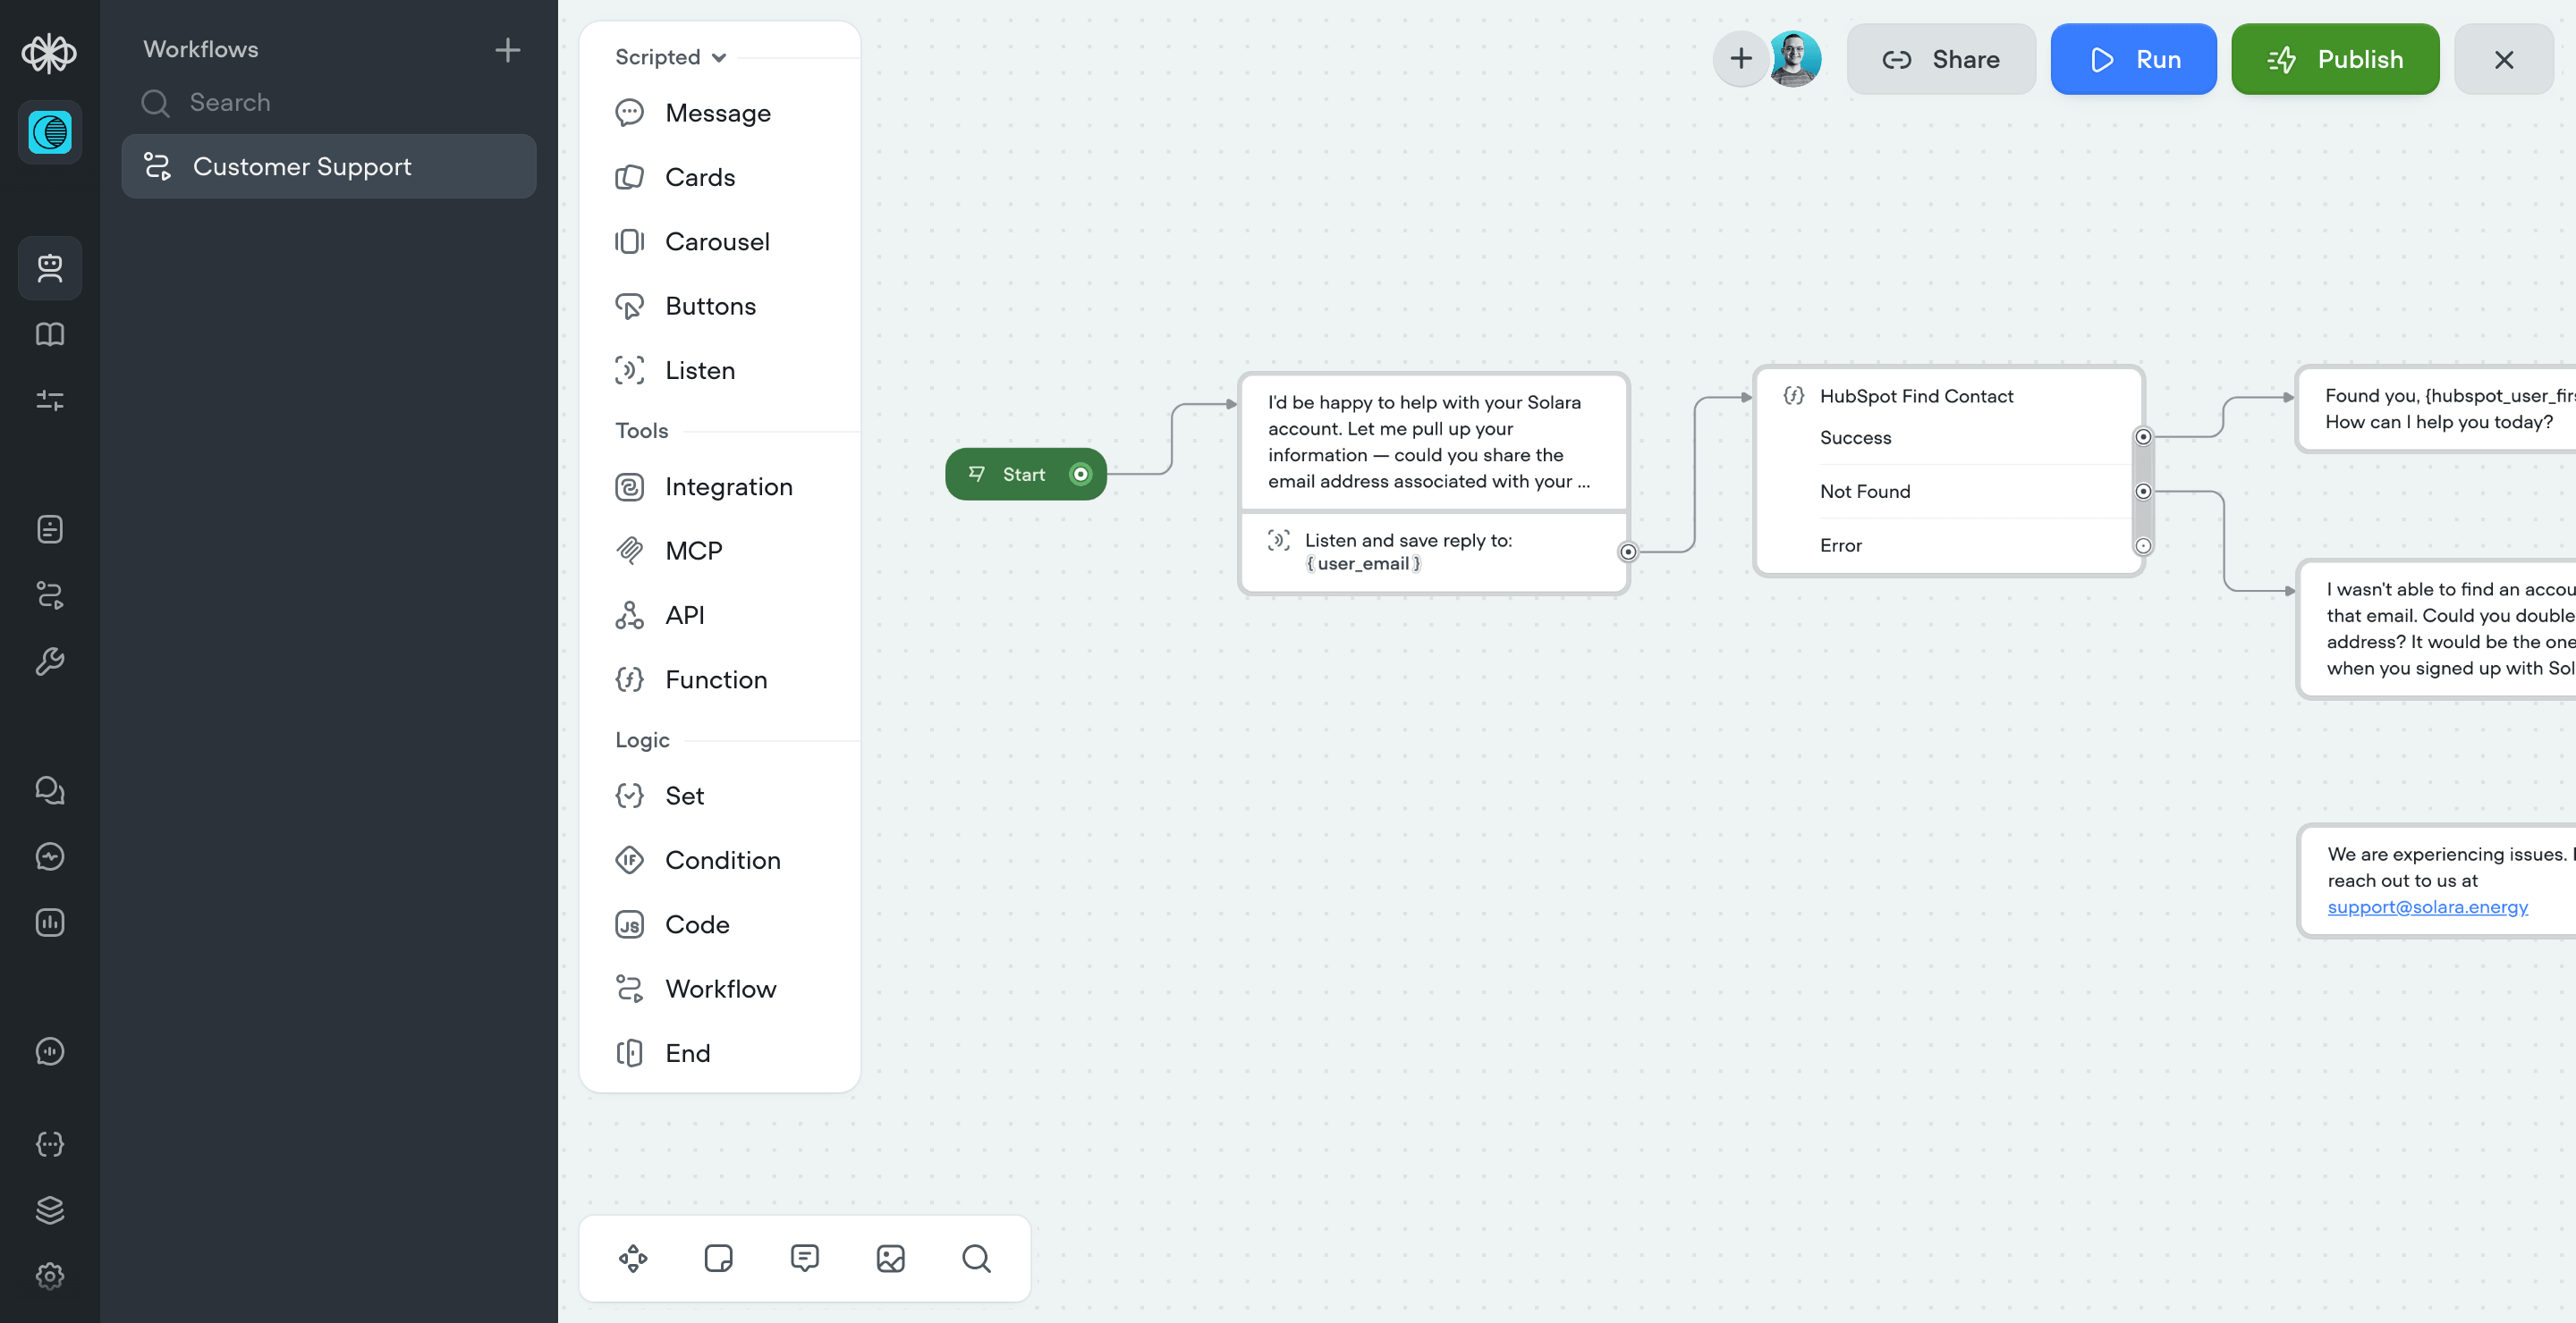Click the sticky note tool in bottom toolbar

[x=718, y=1258]
